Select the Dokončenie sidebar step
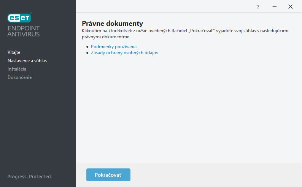 20,77
